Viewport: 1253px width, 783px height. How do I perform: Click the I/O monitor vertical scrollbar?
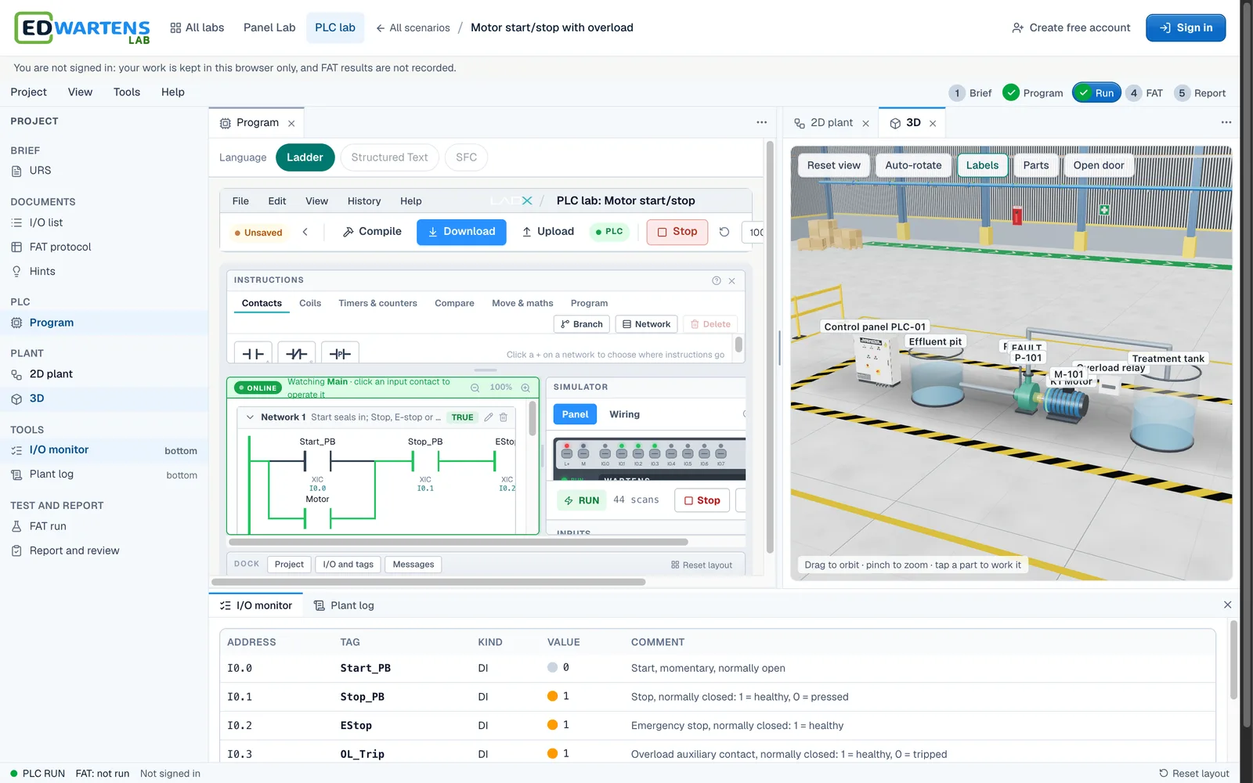1233,660
